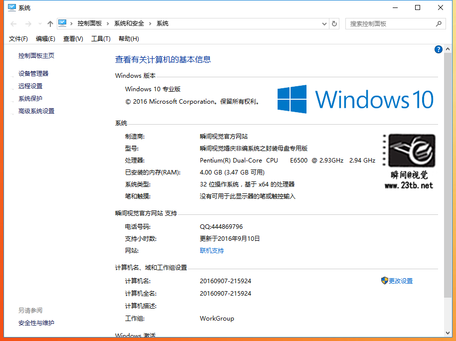
Task: Open the 帮助(H) menu
Action: point(129,39)
